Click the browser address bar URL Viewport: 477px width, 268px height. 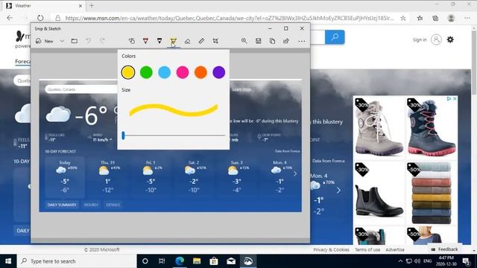pyautogui.click(x=230, y=18)
